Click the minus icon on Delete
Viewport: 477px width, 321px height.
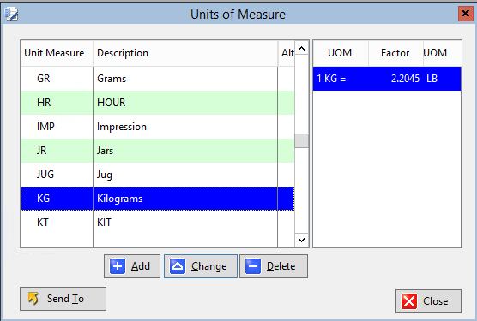pos(253,266)
